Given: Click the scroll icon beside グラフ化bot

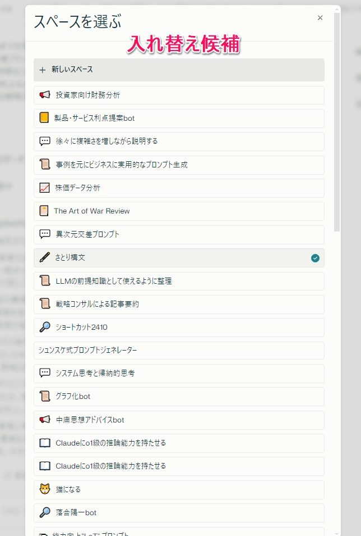Looking at the screenshot, I should click(45, 396).
